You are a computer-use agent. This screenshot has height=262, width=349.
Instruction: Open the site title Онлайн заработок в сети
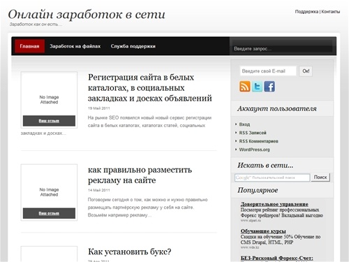pyautogui.click(x=87, y=14)
